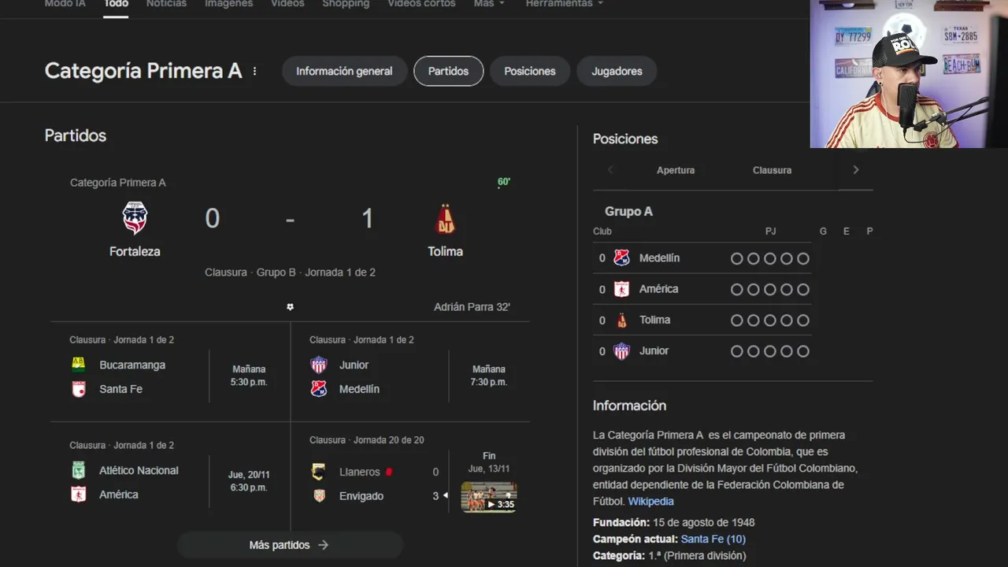Click the goal ball icon under the score
This screenshot has width=1008, height=567.
pyautogui.click(x=290, y=307)
